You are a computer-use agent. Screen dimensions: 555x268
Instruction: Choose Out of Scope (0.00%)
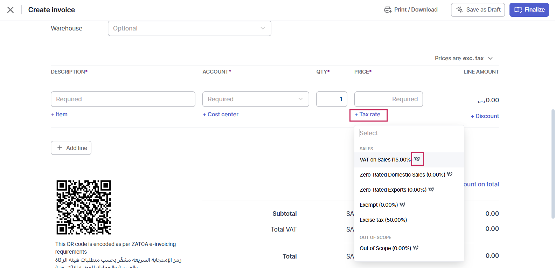[x=409, y=248]
